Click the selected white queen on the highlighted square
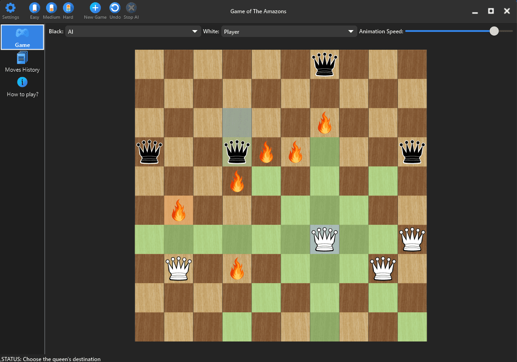The image size is (517, 362). click(325, 239)
